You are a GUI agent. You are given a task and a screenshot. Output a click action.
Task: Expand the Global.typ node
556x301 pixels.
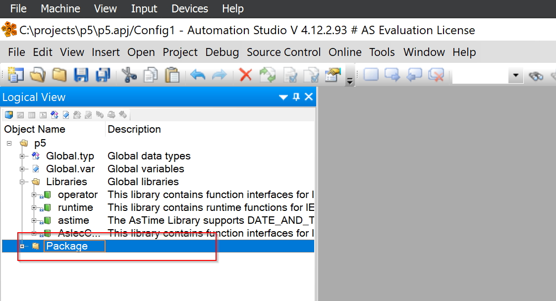pyautogui.click(x=22, y=156)
